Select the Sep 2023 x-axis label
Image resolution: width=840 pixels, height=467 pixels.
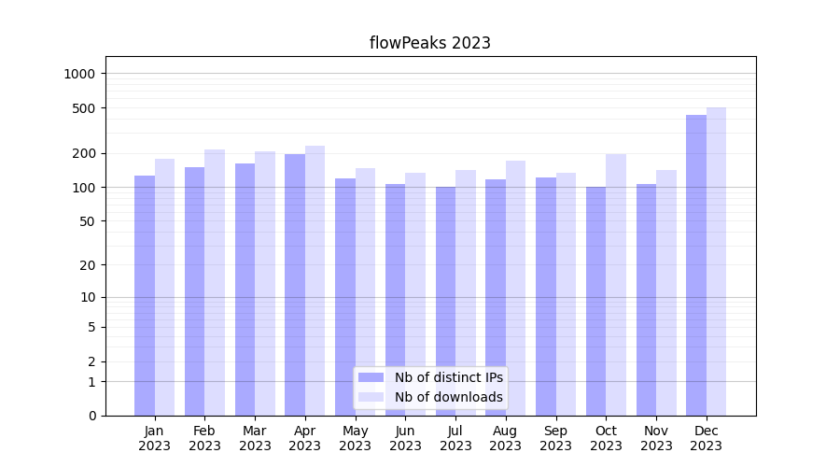click(x=555, y=438)
